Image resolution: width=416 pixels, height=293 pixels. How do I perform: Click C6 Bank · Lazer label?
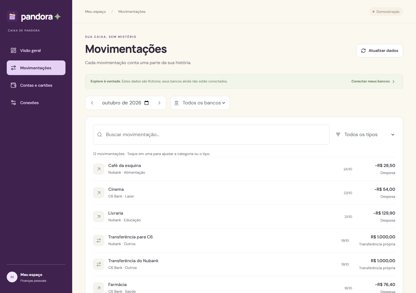[121, 196]
